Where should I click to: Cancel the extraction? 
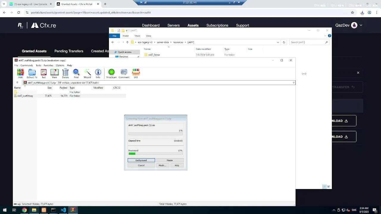click(141, 165)
